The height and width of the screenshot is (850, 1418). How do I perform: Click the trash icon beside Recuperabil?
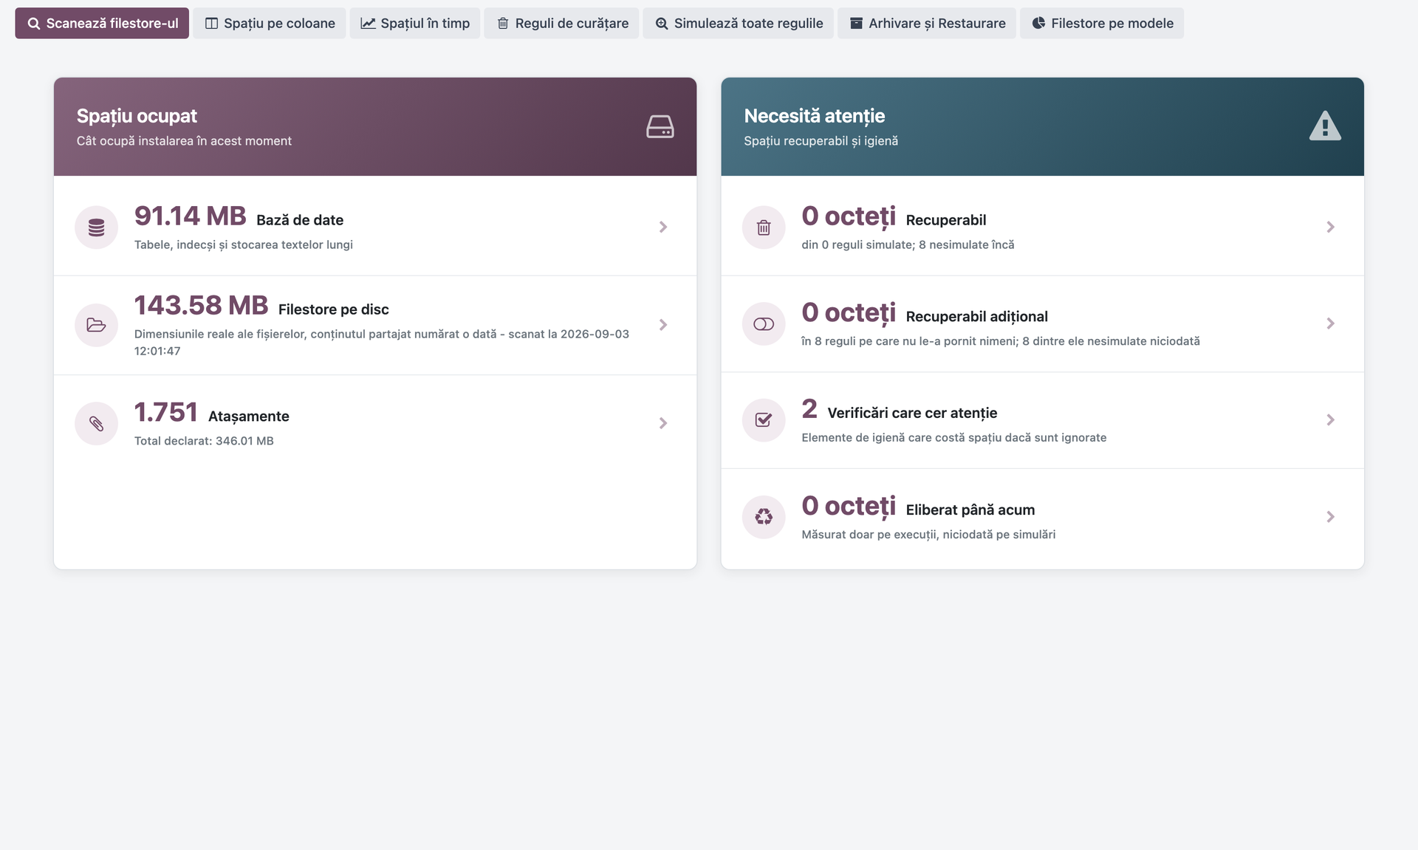point(764,227)
